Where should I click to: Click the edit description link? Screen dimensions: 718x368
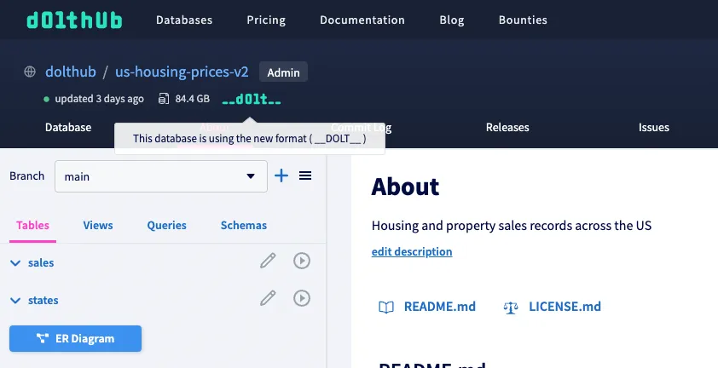pyautogui.click(x=412, y=252)
